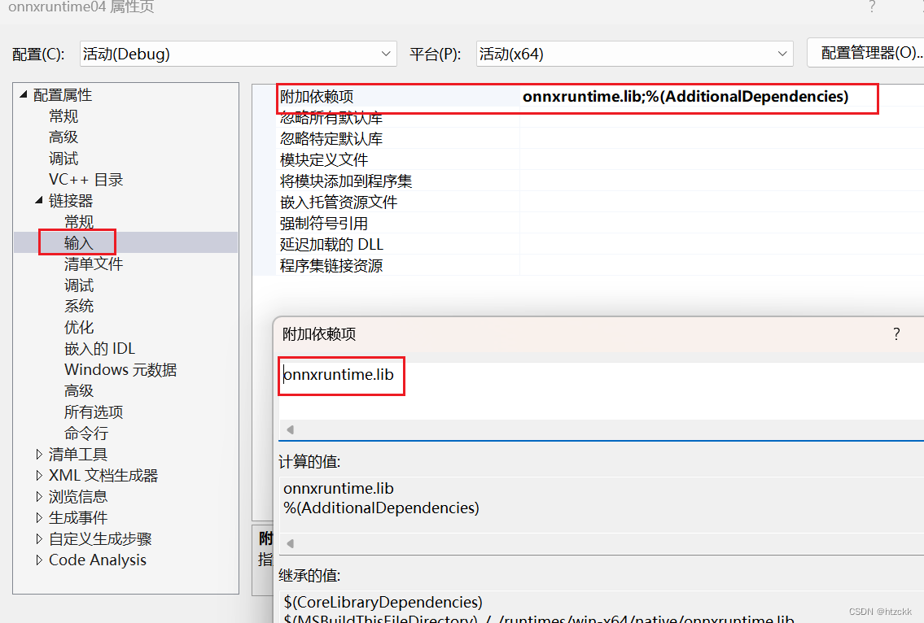This screenshot has height=623, width=924.
Task: Expand the 浏览信息 node
Action: pos(37,495)
